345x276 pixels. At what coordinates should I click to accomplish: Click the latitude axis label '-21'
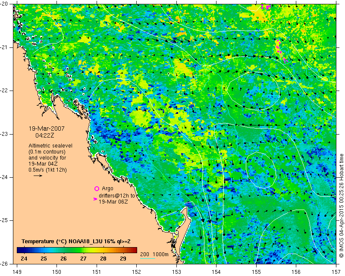point(4,47)
